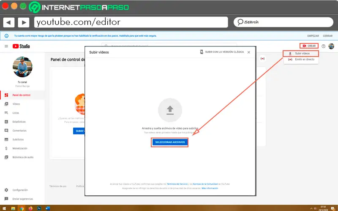The image size is (338, 211).
Task: Open the help question mark icon
Action: click(323, 46)
